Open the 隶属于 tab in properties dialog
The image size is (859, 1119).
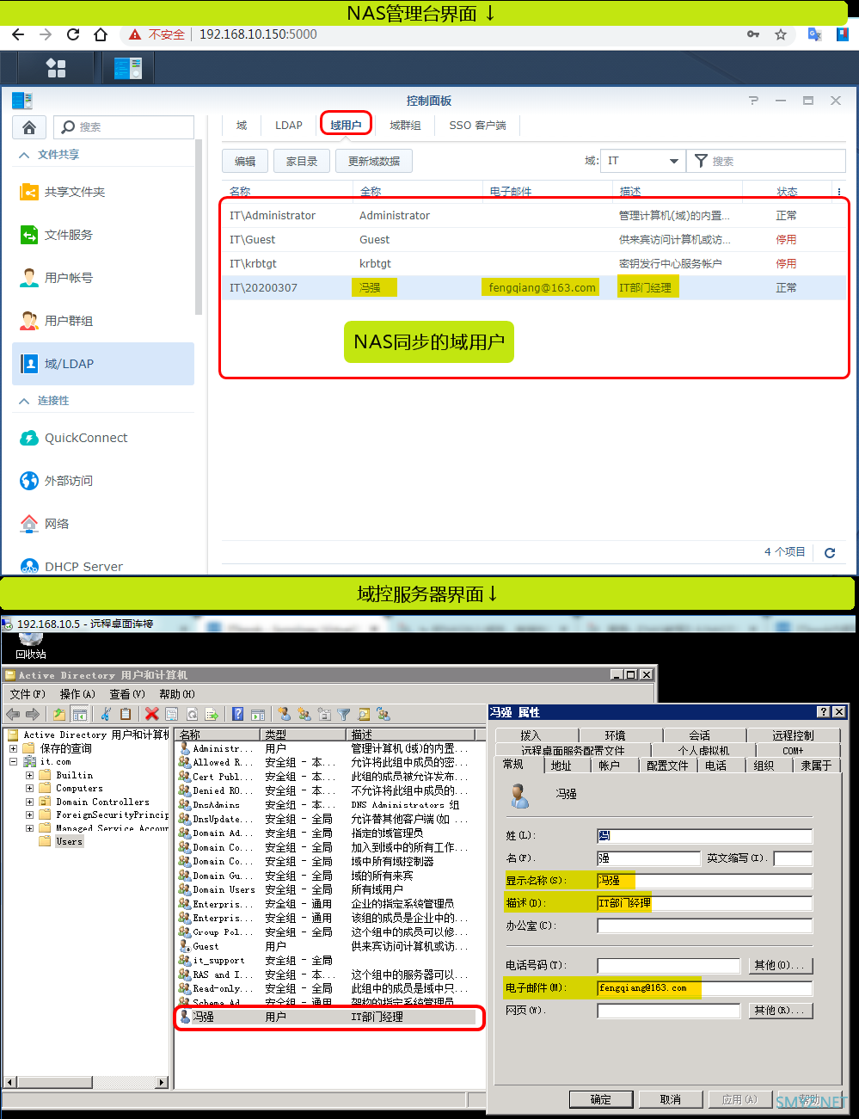(816, 765)
